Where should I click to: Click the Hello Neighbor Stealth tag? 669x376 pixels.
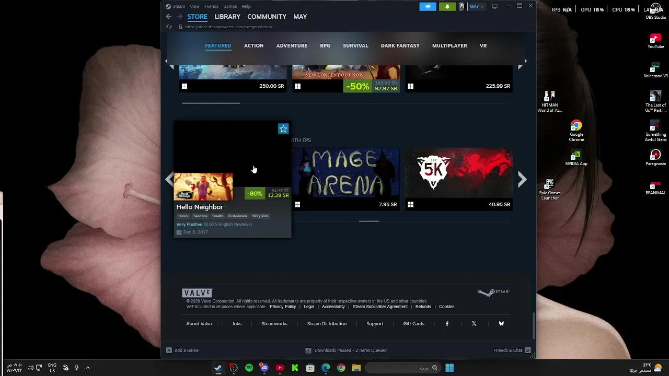coord(217,216)
